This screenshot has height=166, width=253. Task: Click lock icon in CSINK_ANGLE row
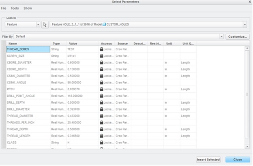(101, 83)
